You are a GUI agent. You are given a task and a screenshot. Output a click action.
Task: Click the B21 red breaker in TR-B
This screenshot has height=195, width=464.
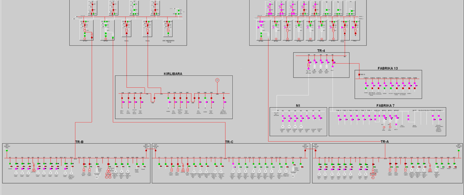tap(108, 164)
